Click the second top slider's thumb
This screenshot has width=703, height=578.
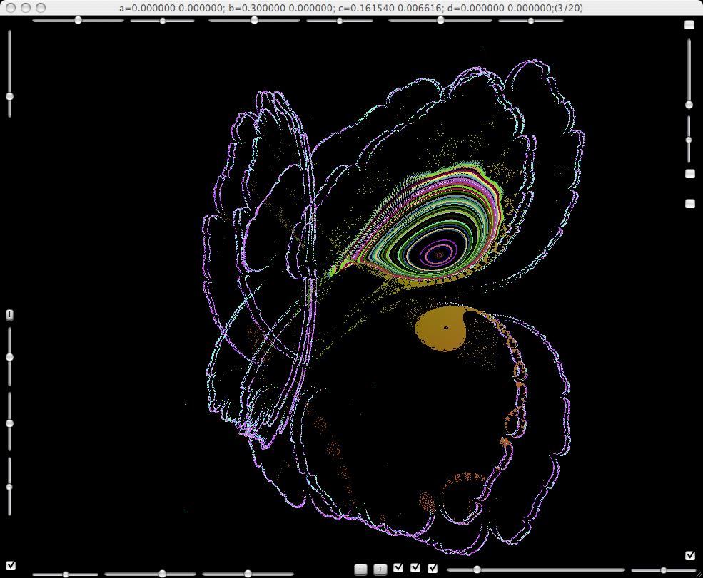[x=163, y=21]
